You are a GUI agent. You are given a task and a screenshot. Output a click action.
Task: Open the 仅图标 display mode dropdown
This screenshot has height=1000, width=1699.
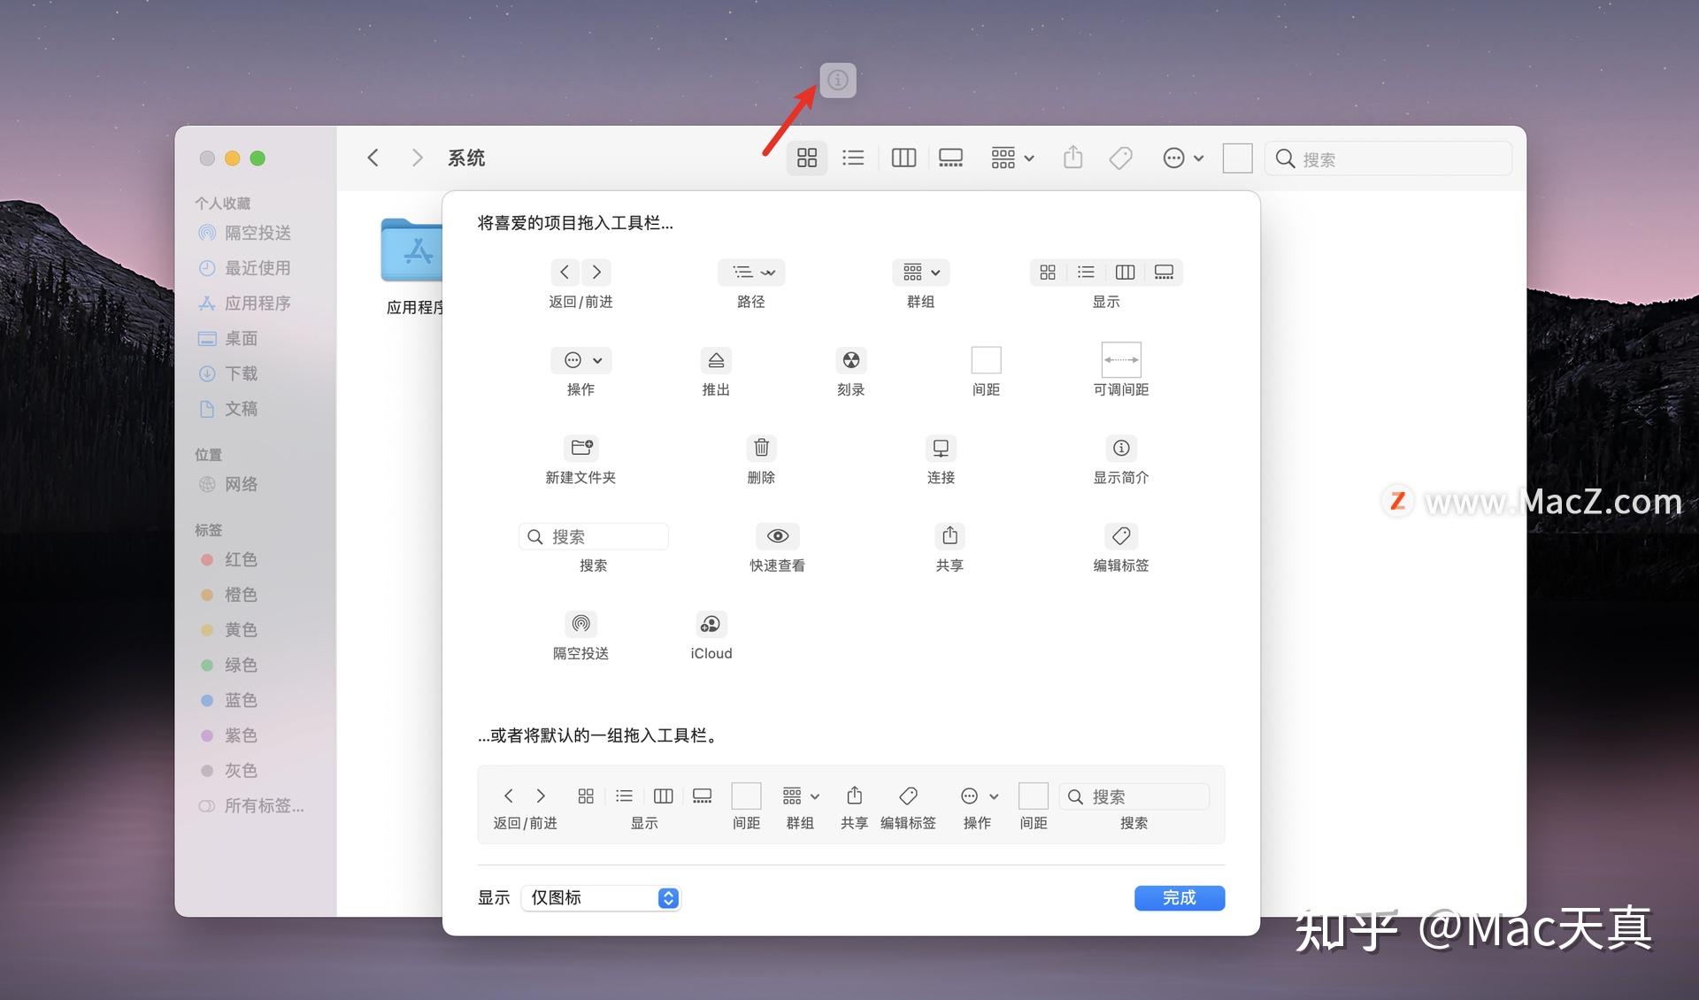(601, 897)
